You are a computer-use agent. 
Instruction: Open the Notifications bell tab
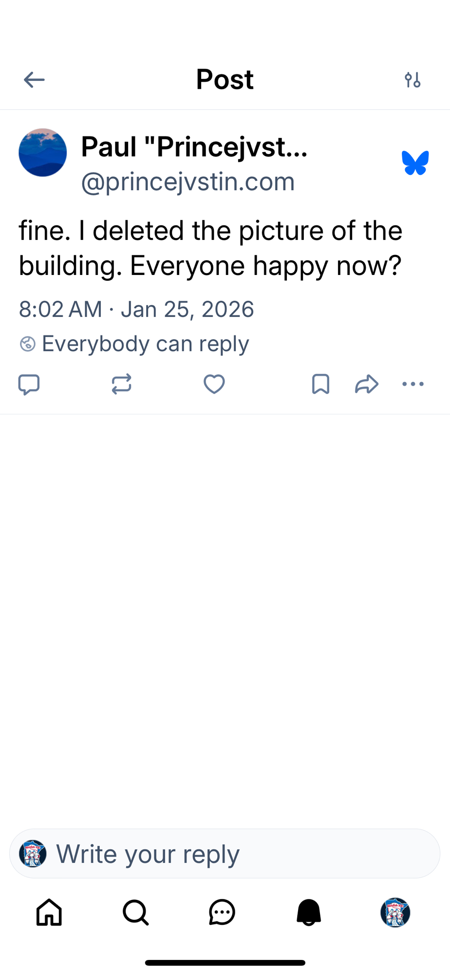pos(309,912)
